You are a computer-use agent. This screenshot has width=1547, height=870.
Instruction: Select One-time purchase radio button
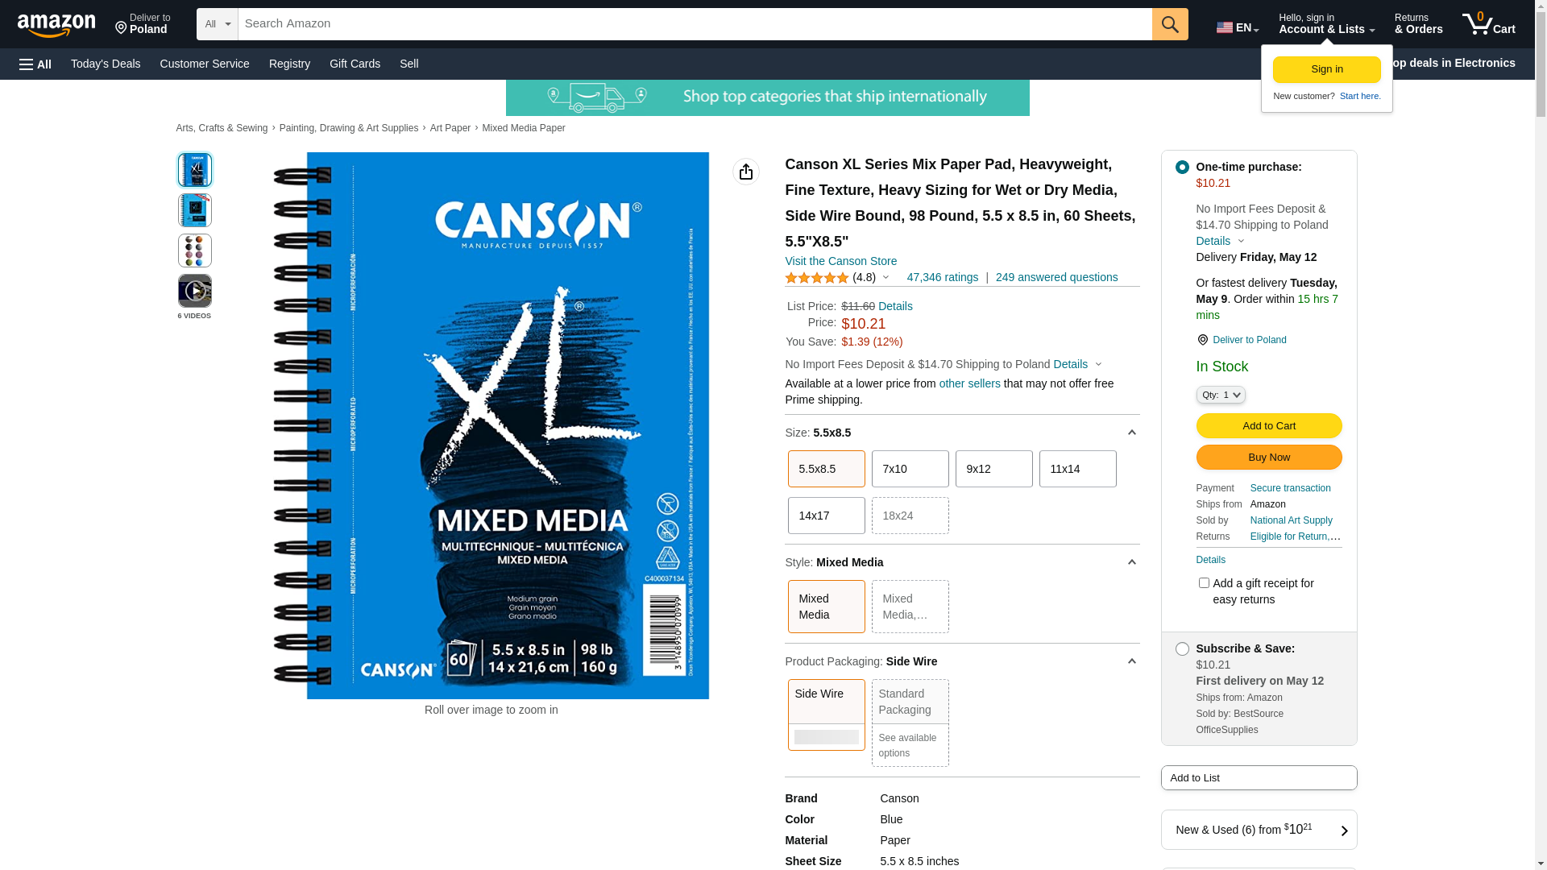[x=1182, y=168]
